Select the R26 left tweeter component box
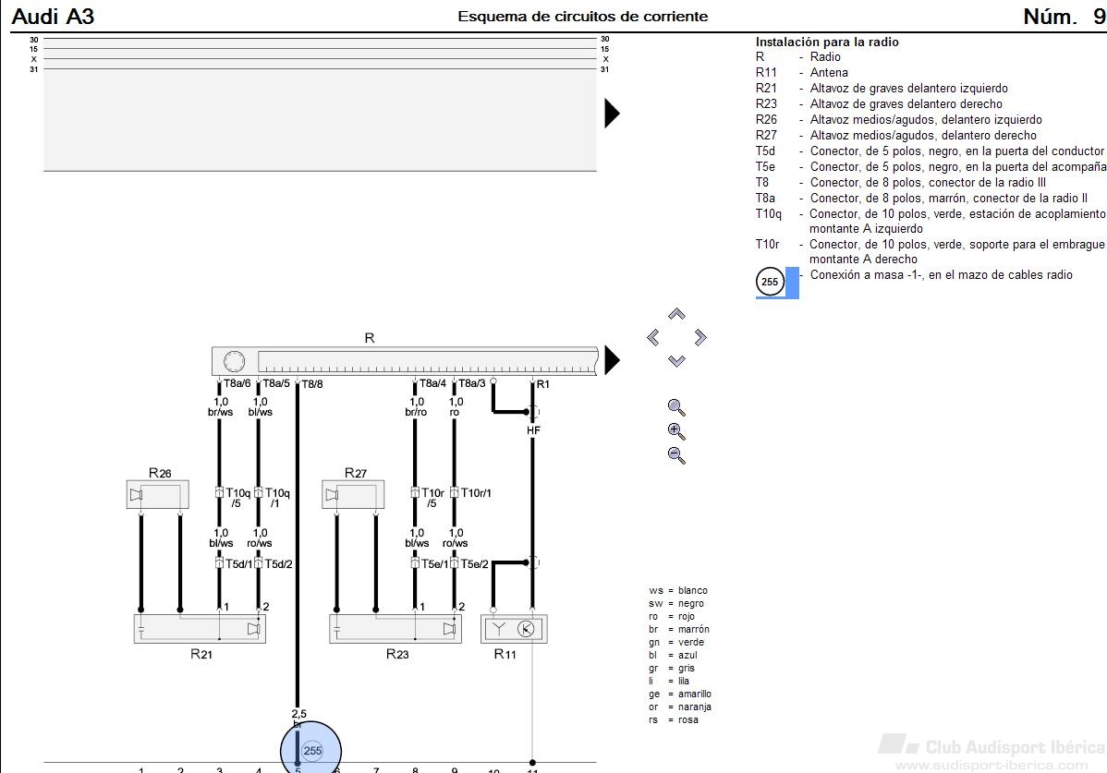1107x773 pixels. tap(157, 494)
